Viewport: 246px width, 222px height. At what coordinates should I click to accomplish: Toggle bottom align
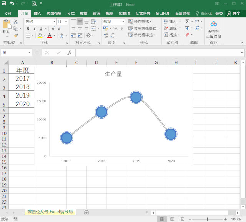(x=86, y=22)
